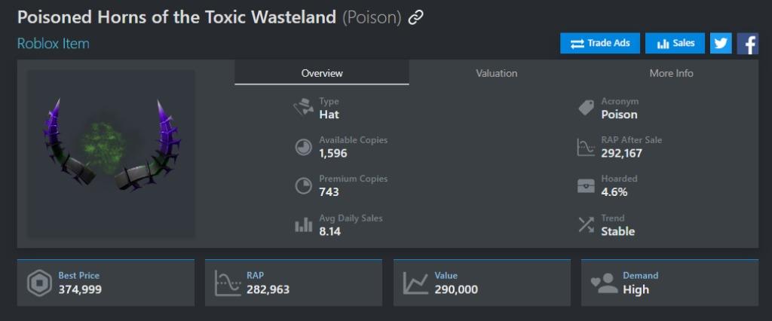Share item on Twitter
The image size is (772, 321).
click(721, 44)
